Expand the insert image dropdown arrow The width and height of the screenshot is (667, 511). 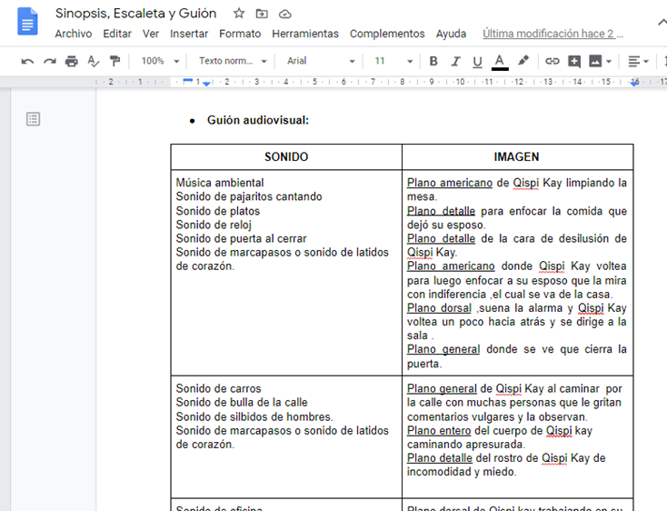pos(609,62)
